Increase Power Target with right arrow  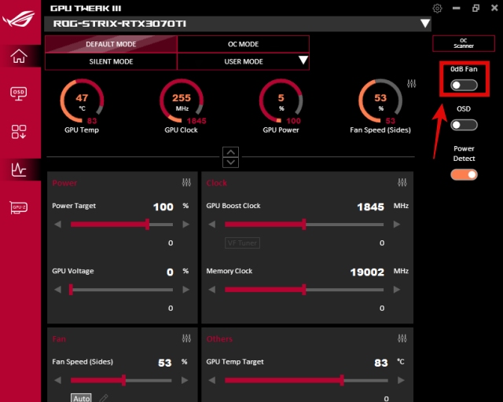185,224
